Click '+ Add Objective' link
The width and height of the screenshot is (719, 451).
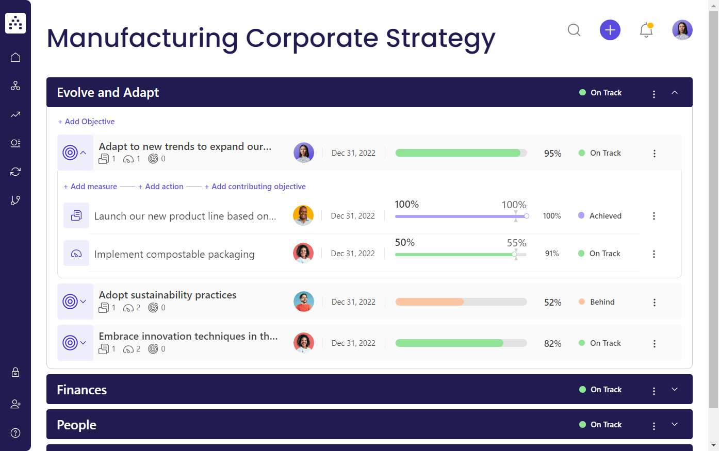pos(86,121)
